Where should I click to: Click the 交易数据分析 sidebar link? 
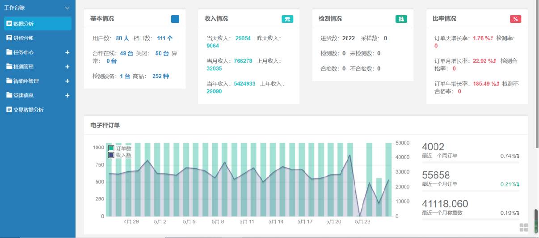point(28,110)
